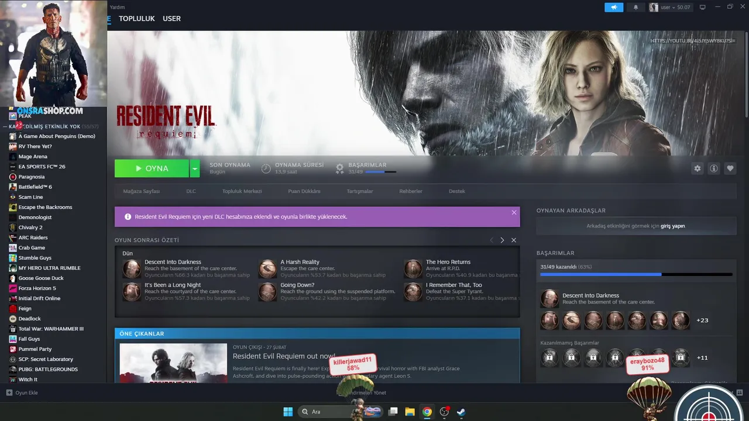Click Oyun Ekle add game button

pos(22,393)
